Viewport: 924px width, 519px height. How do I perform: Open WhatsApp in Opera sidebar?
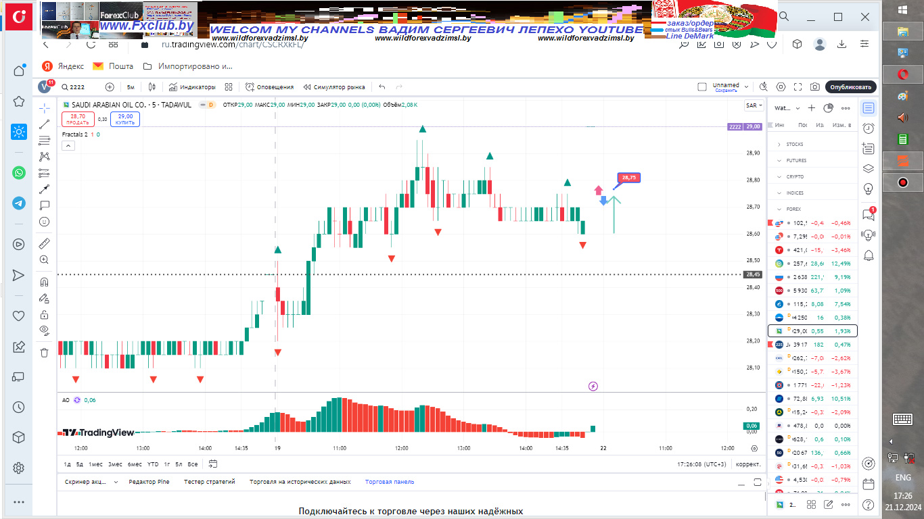[19, 173]
